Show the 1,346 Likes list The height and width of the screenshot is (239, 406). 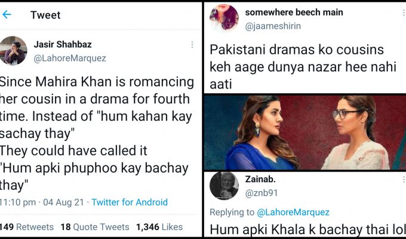point(159,227)
